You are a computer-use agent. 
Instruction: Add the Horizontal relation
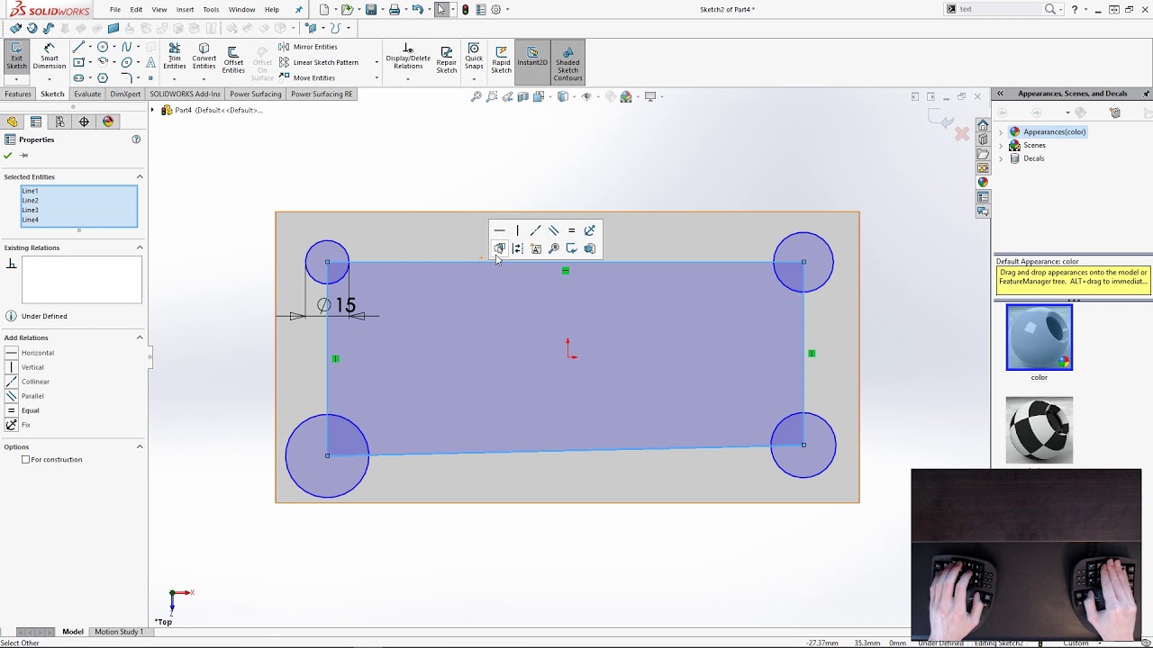pos(30,353)
